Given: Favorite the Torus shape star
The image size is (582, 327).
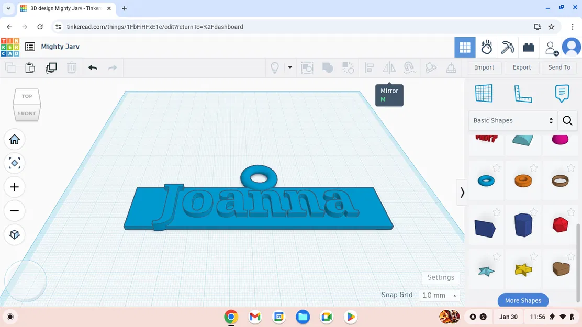Looking at the screenshot, I should 497,168.
